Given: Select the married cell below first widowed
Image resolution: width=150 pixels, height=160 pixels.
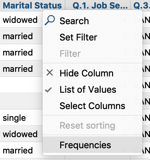Looking at the screenshot, I should [18, 36].
